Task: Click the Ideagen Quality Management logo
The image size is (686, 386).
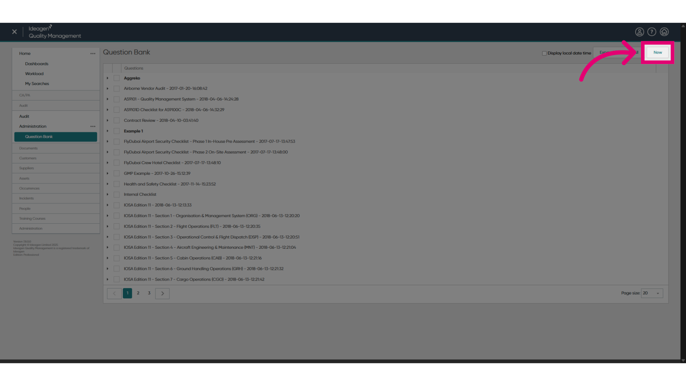Action: [x=55, y=32]
